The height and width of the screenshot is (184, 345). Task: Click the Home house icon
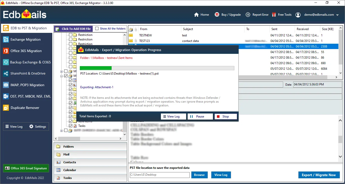coord(196,15)
